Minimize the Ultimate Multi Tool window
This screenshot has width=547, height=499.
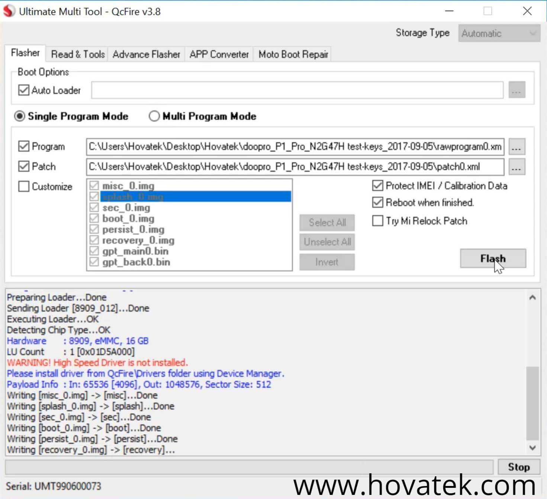[449, 11]
